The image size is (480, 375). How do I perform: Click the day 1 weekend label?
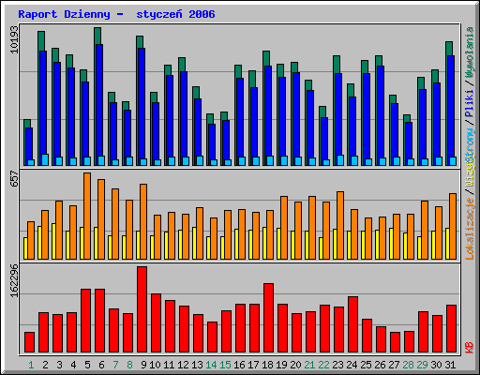click(31, 365)
